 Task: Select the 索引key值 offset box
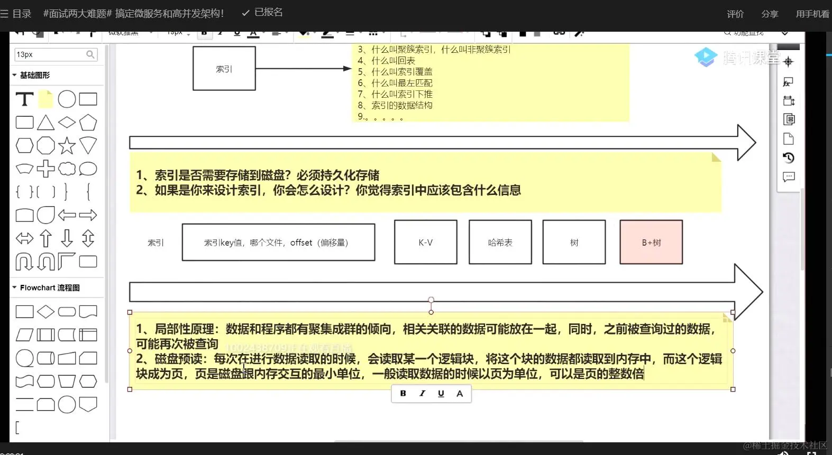tap(279, 243)
